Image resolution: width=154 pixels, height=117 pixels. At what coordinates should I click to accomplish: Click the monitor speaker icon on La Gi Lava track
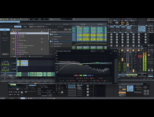click(x=8, y=63)
